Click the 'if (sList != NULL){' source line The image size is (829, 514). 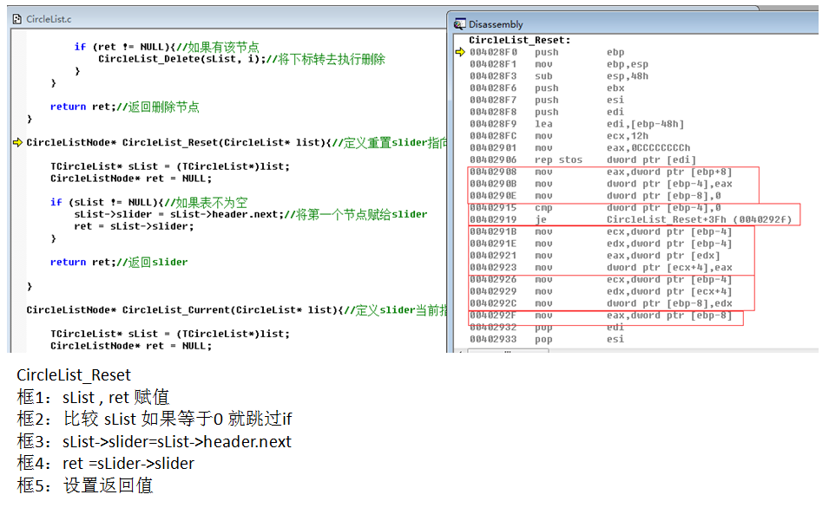(149, 203)
